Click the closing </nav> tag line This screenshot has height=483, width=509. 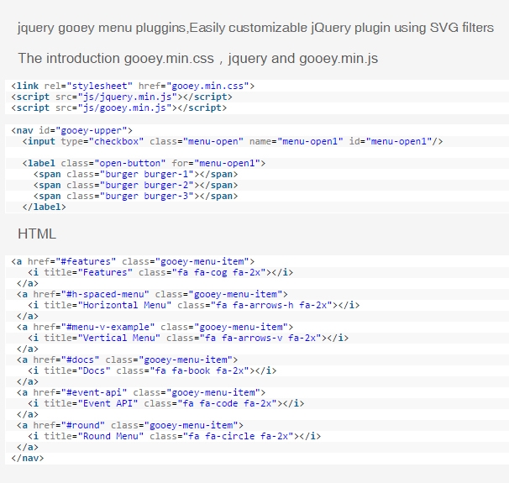coord(27,459)
